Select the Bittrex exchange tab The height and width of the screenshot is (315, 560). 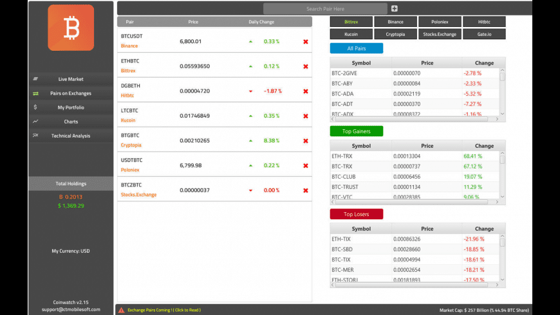coord(351,22)
